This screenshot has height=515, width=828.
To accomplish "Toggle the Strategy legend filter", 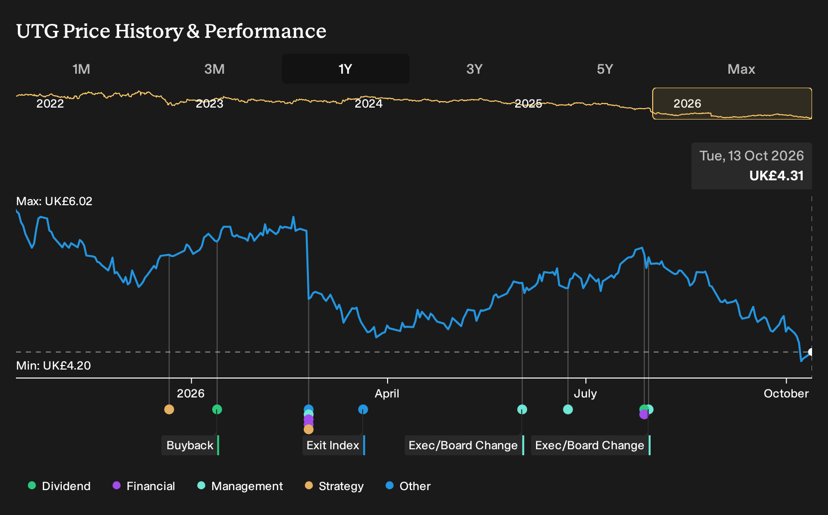I will (334, 486).
